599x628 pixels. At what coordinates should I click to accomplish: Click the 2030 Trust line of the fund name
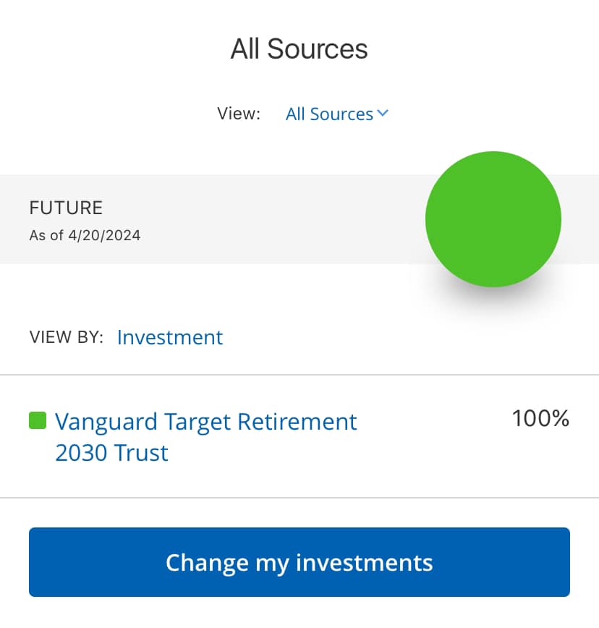click(x=111, y=453)
